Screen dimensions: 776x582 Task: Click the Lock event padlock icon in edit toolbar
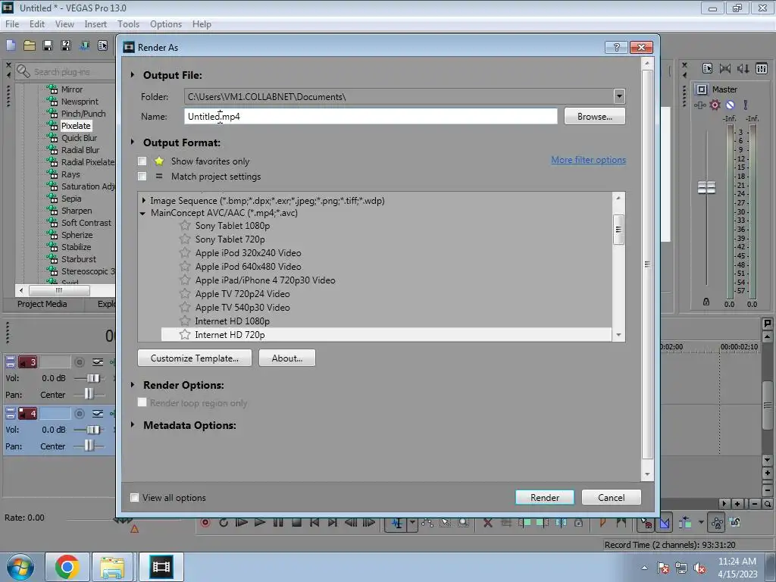[578, 523]
